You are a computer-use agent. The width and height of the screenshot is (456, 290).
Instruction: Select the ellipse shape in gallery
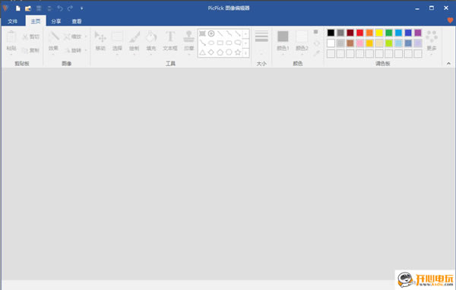pos(211,43)
